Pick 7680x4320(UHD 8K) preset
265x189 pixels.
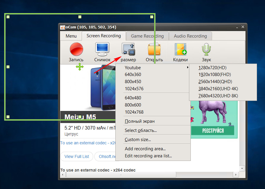223,96
